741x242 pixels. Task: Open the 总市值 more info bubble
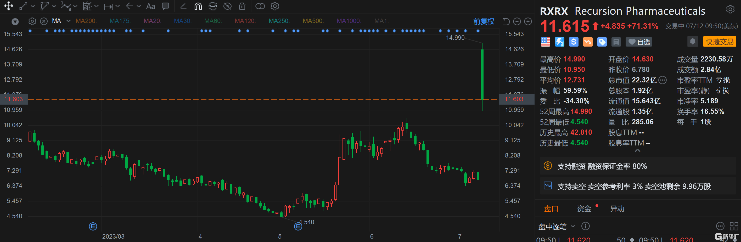pyautogui.click(x=662, y=80)
